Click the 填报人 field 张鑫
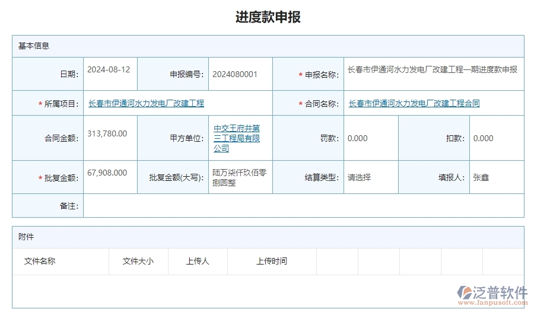 [x=481, y=177]
